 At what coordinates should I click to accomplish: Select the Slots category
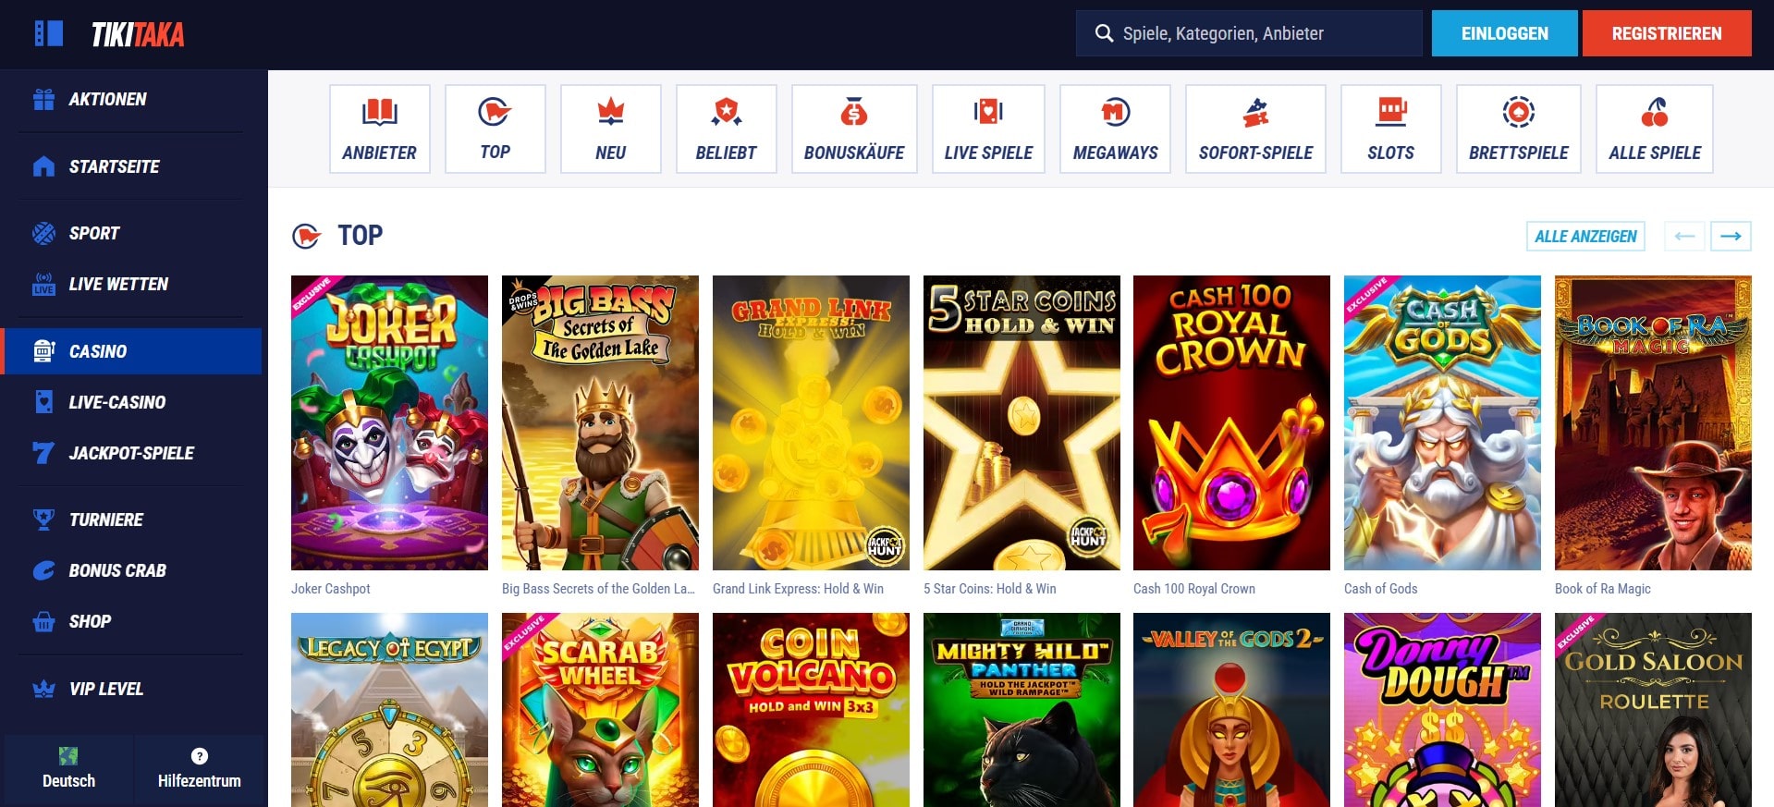1391,128
